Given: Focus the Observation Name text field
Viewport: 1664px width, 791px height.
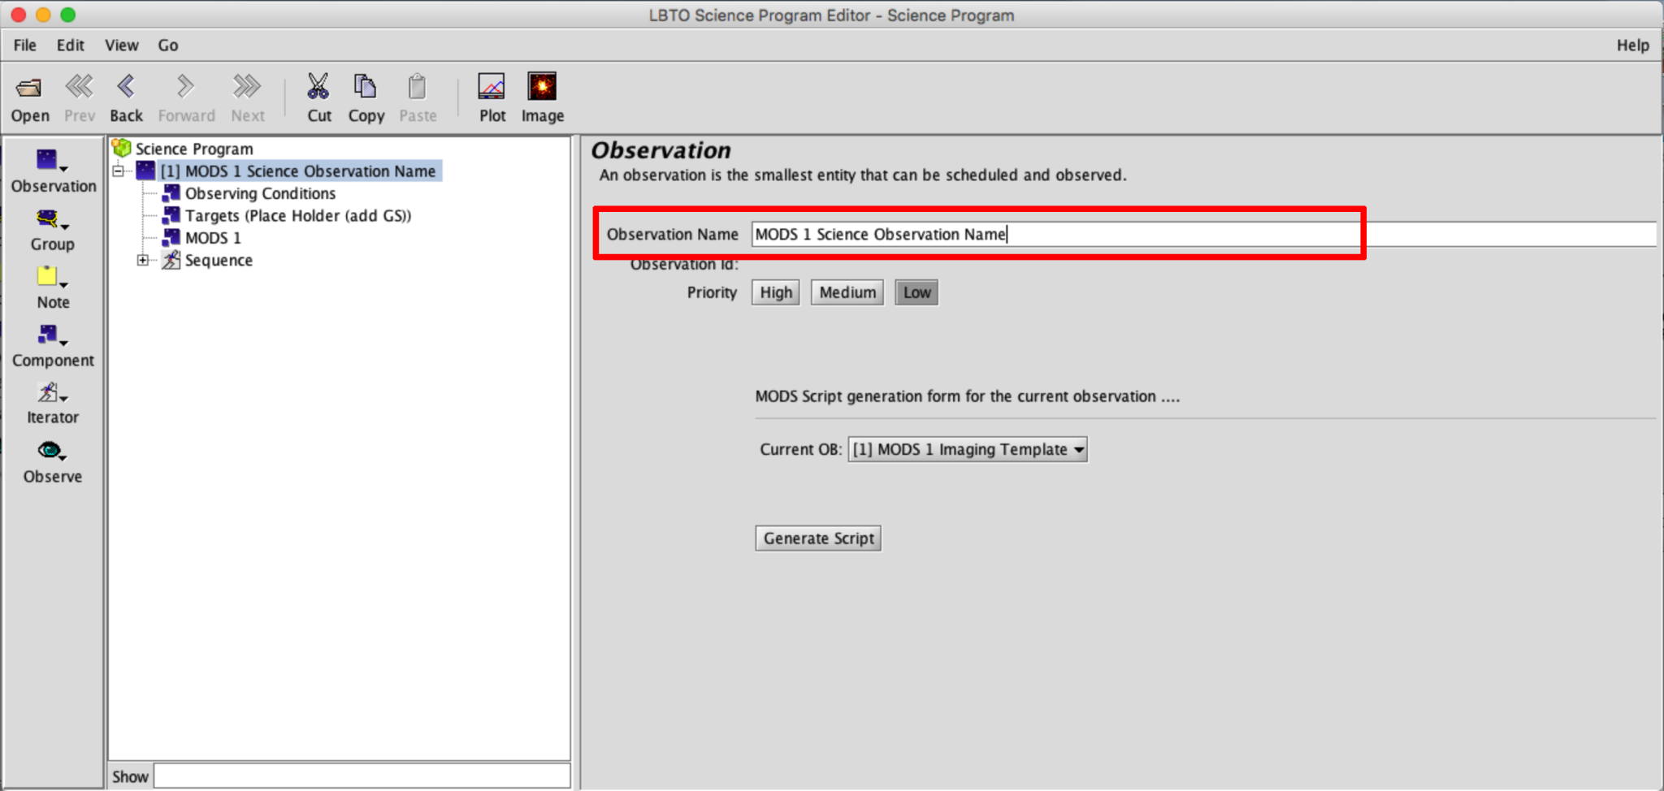Looking at the screenshot, I should pyautogui.click(x=1203, y=234).
